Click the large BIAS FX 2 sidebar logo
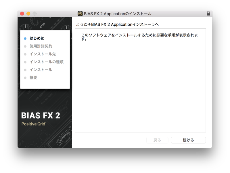The image size is (230, 173). tap(41, 115)
